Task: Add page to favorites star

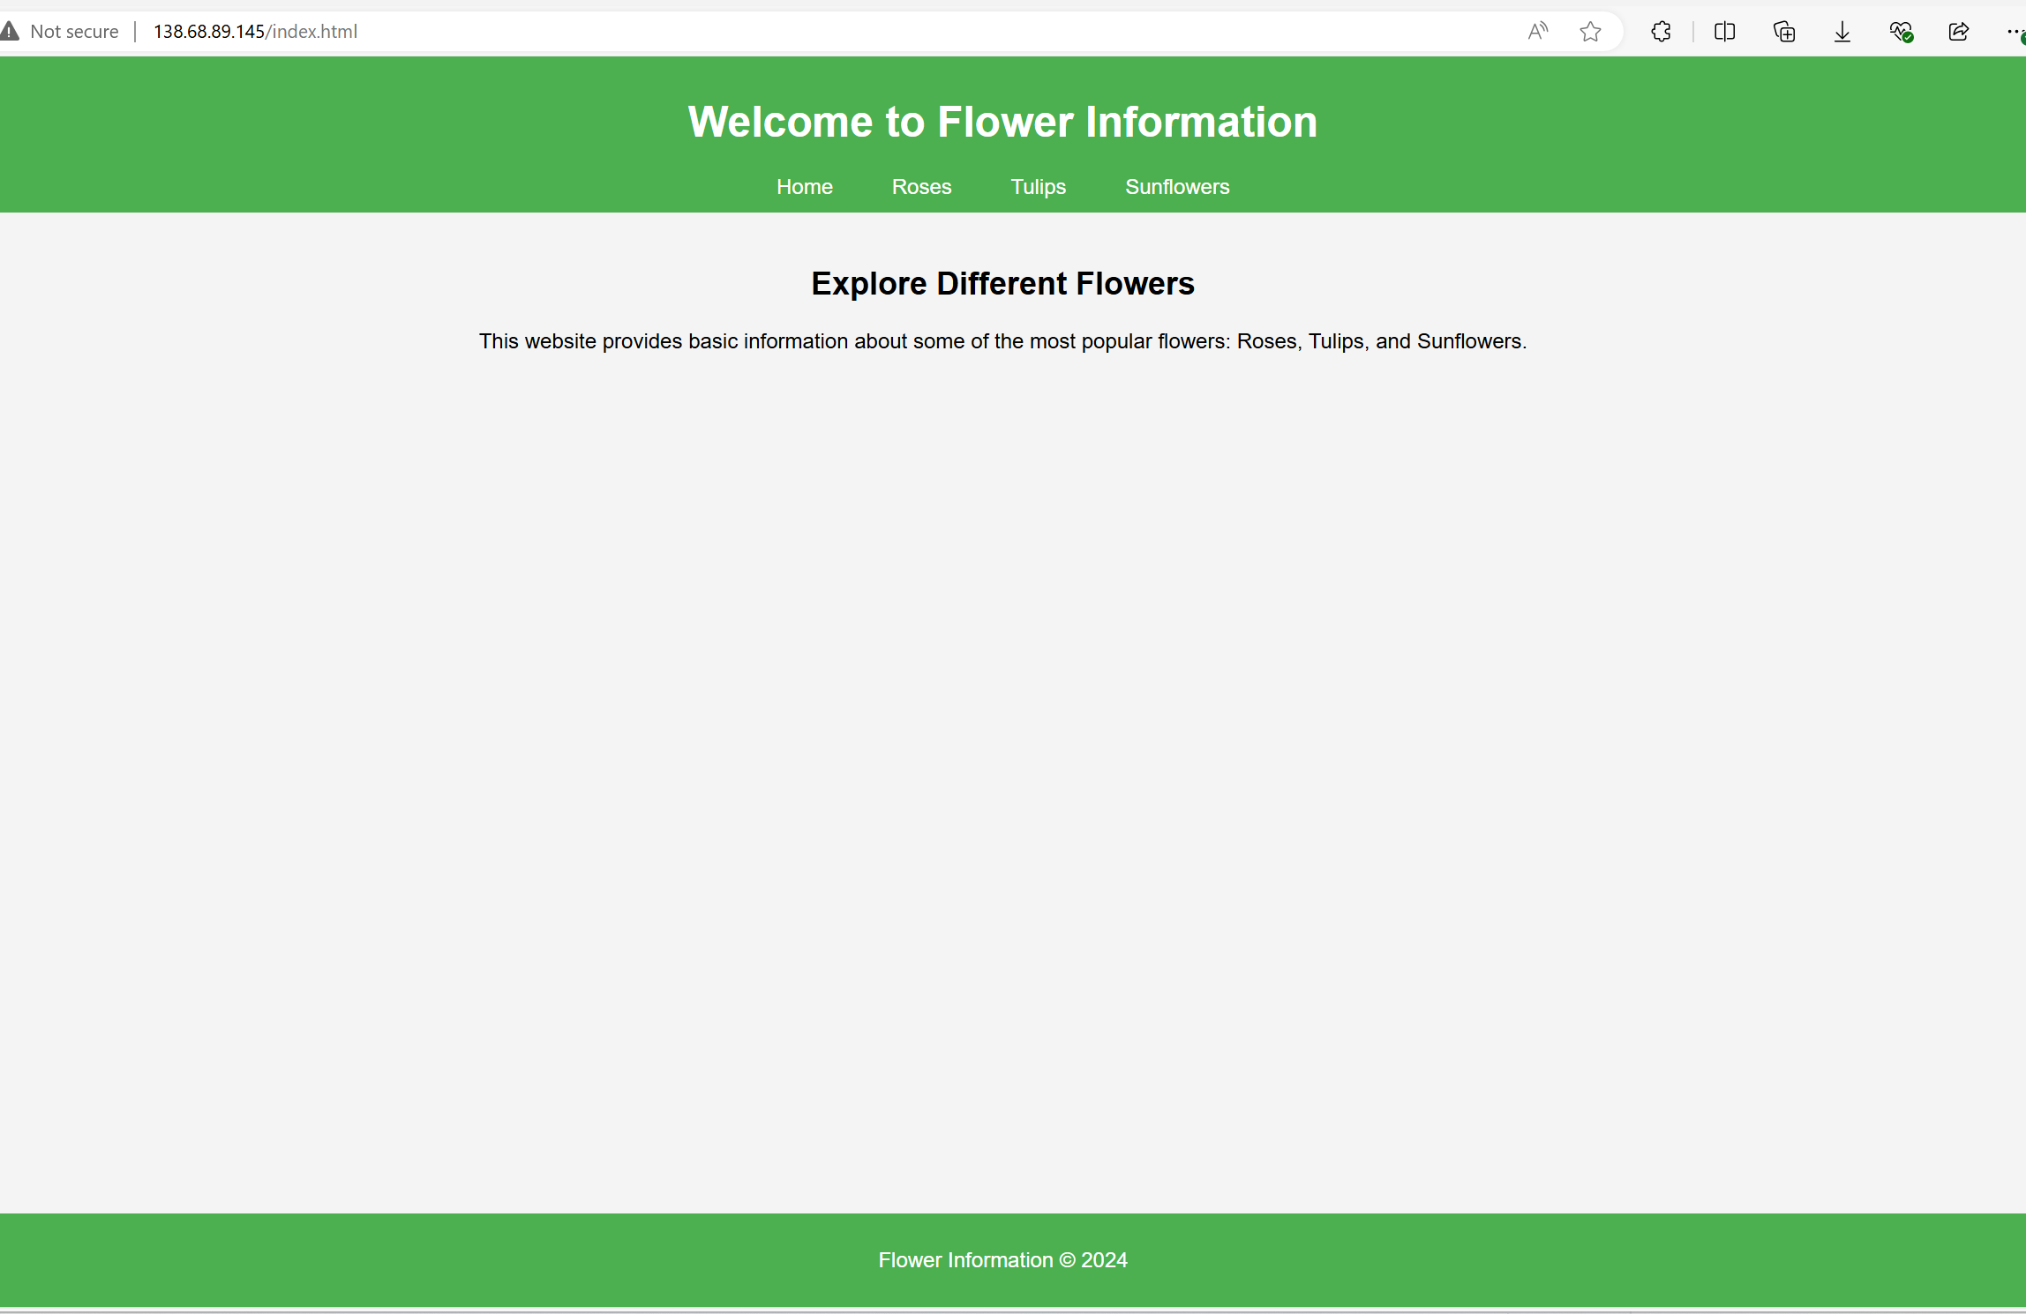Action: (1590, 32)
